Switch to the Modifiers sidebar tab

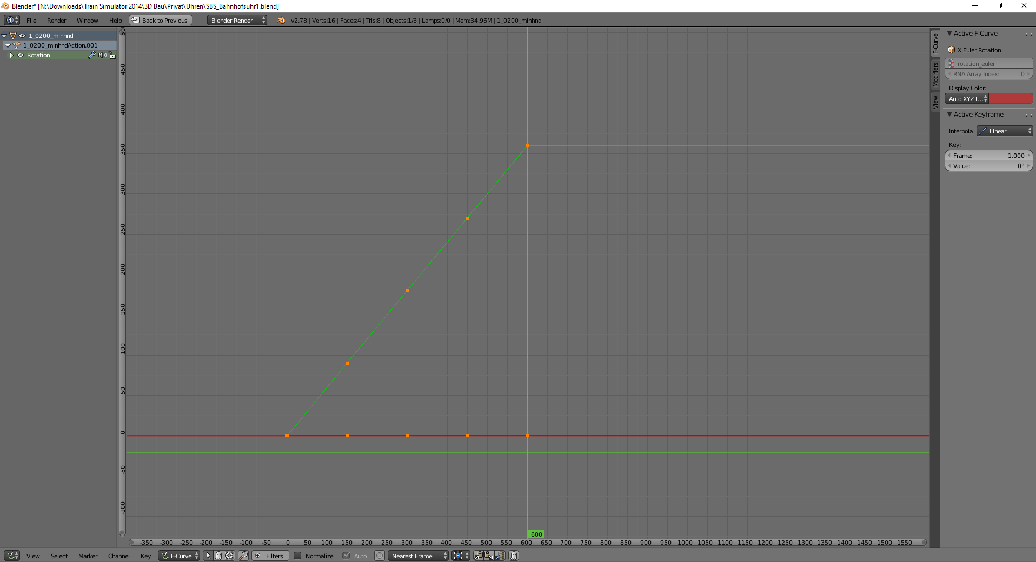click(x=935, y=75)
